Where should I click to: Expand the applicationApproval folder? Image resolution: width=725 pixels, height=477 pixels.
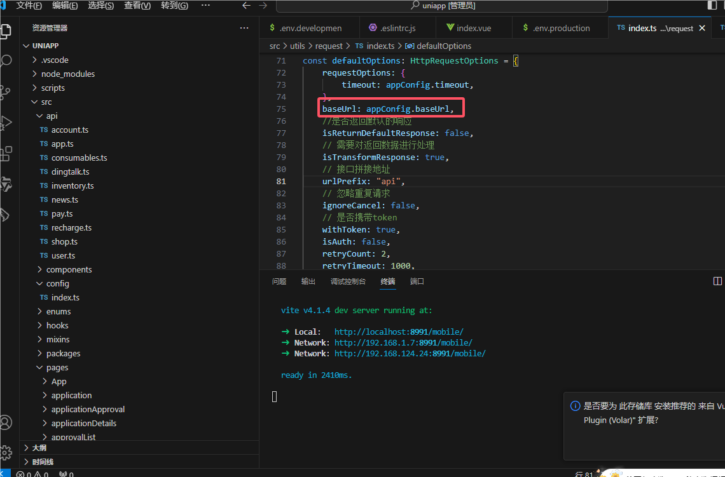tap(45, 409)
